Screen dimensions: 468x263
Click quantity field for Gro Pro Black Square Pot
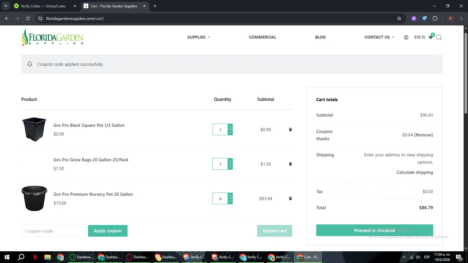tap(220, 130)
